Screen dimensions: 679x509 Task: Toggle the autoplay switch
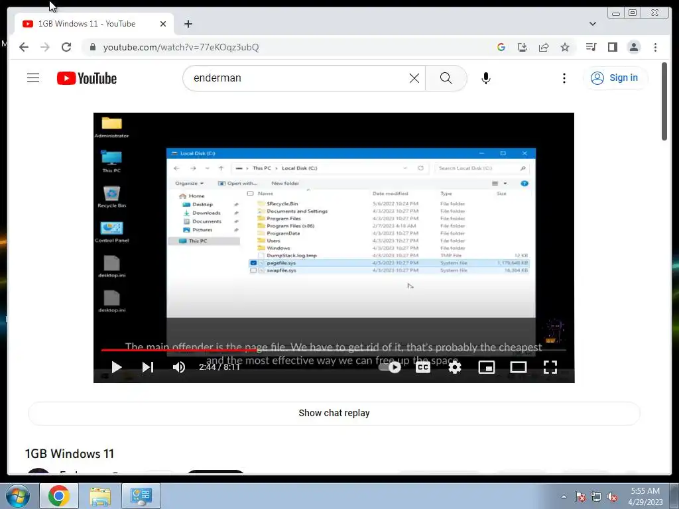389,367
